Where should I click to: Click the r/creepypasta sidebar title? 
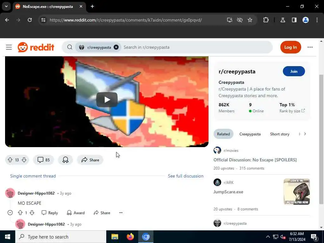coord(237,72)
